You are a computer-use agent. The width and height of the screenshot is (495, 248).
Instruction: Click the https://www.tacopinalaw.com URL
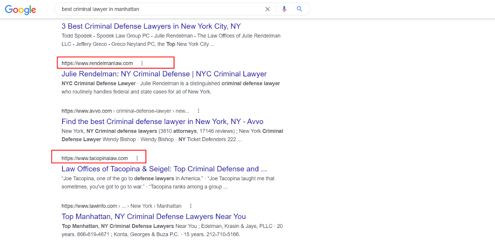pos(95,158)
